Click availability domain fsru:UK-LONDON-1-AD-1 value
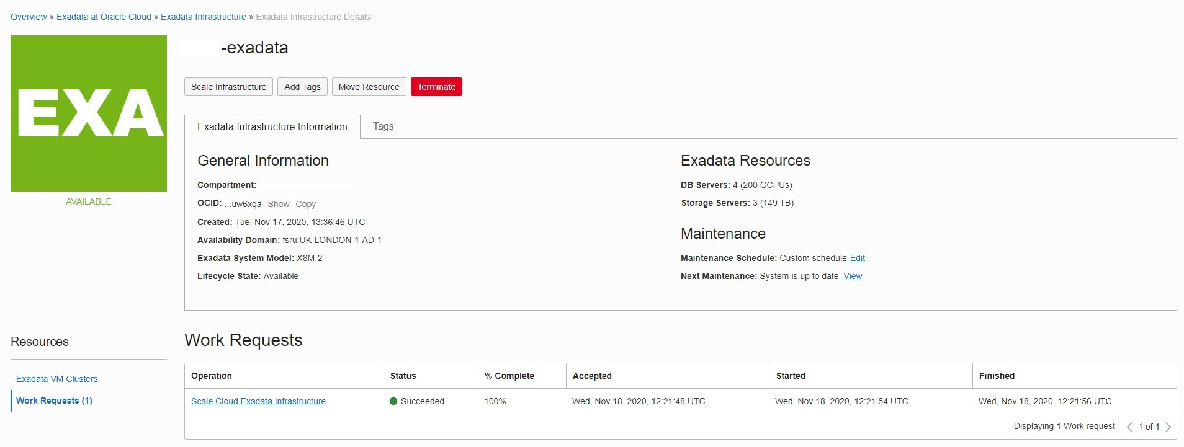The width and height of the screenshot is (1184, 447). (x=332, y=240)
